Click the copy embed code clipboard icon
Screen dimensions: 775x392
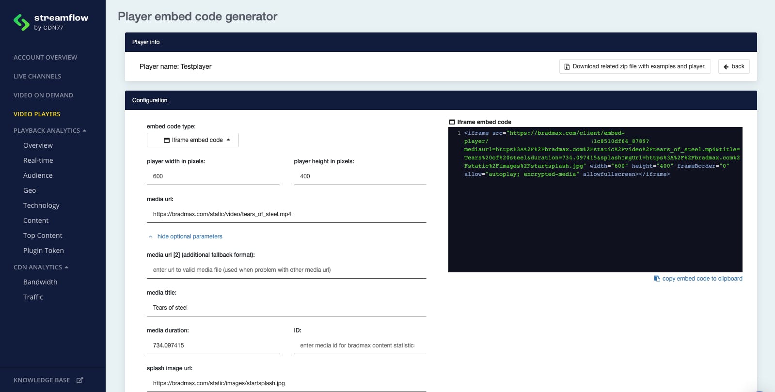(657, 279)
